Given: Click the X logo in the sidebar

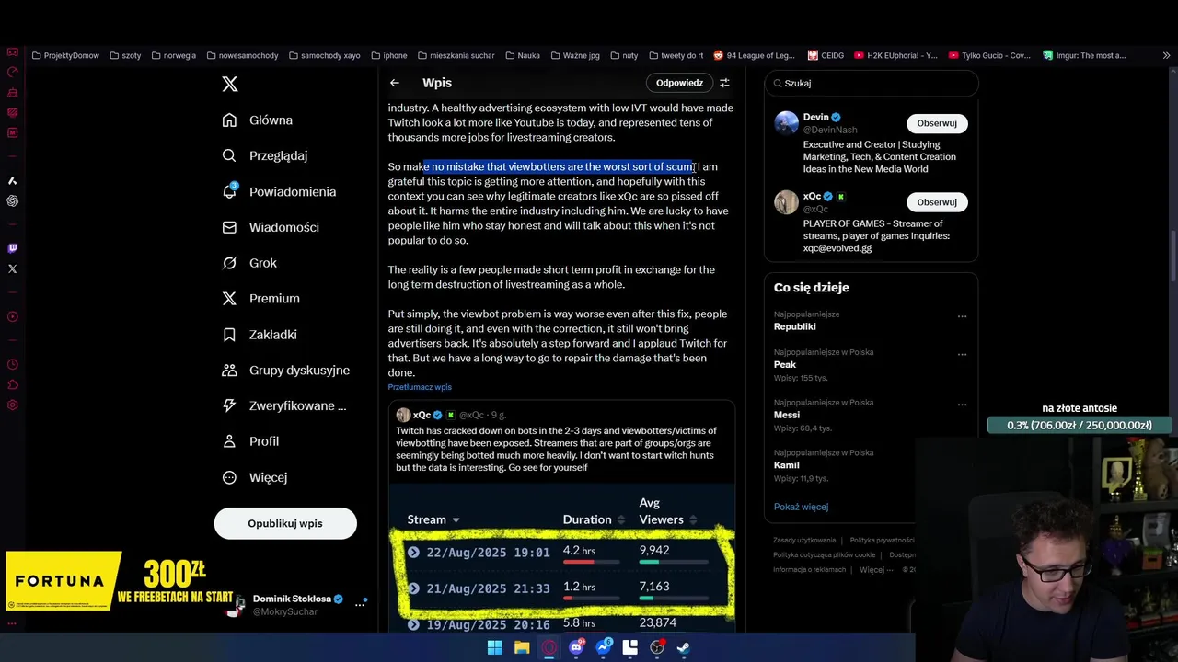Looking at the screenshot, I should coord(230,84).
